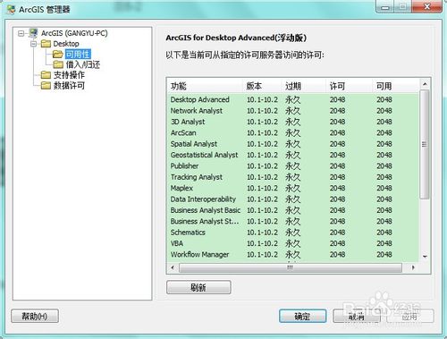Select the VBA row

click(x=293, y=243)
